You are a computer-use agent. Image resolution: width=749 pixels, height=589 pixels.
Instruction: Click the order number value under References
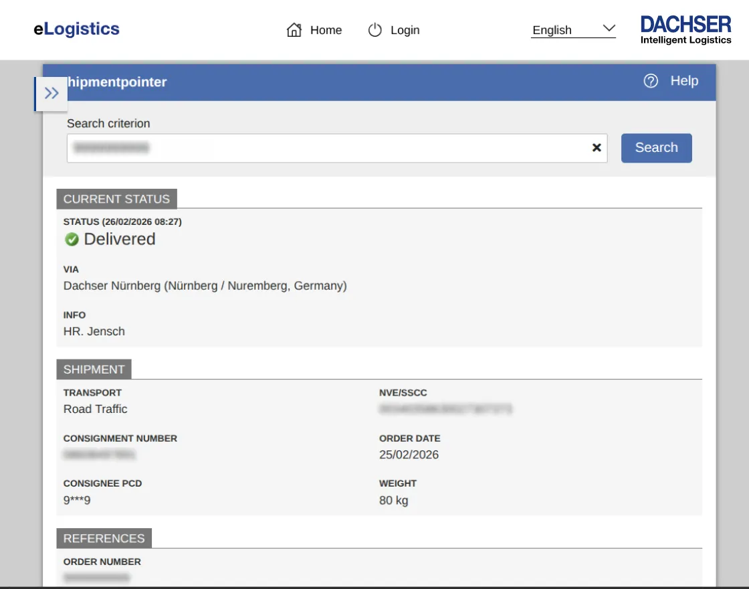[96, 578]
